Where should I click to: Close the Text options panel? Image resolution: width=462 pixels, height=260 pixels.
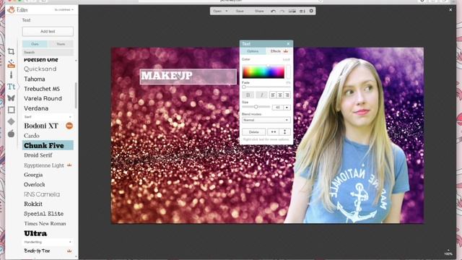point(288,44)
